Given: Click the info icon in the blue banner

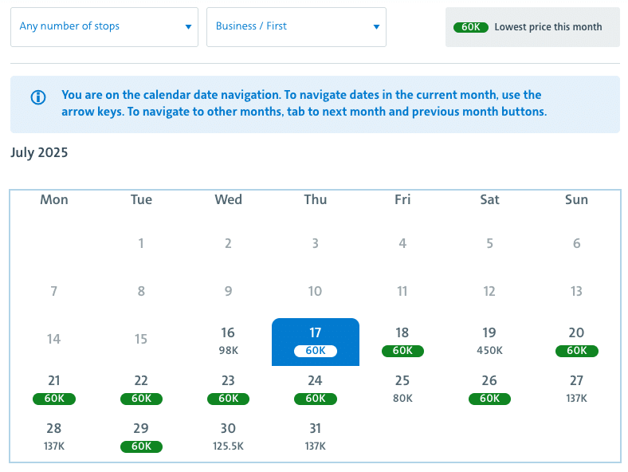Looking at the screenshot, I should [38, 97].
